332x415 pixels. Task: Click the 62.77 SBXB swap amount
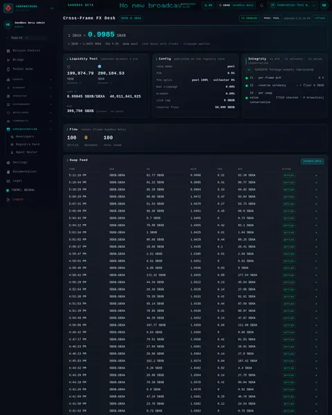point(155,175)
